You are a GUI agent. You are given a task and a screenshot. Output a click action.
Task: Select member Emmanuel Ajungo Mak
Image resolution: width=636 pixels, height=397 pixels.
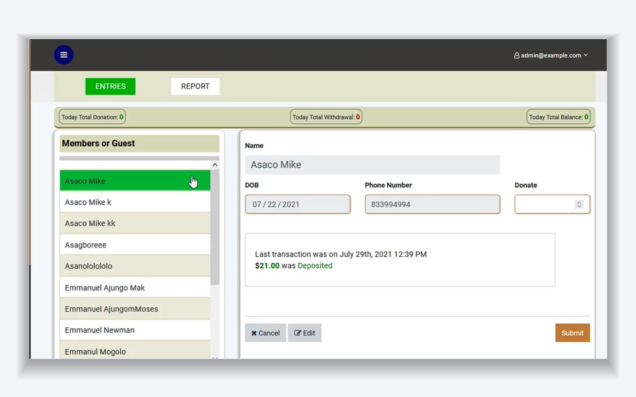[x=135, y=287]
